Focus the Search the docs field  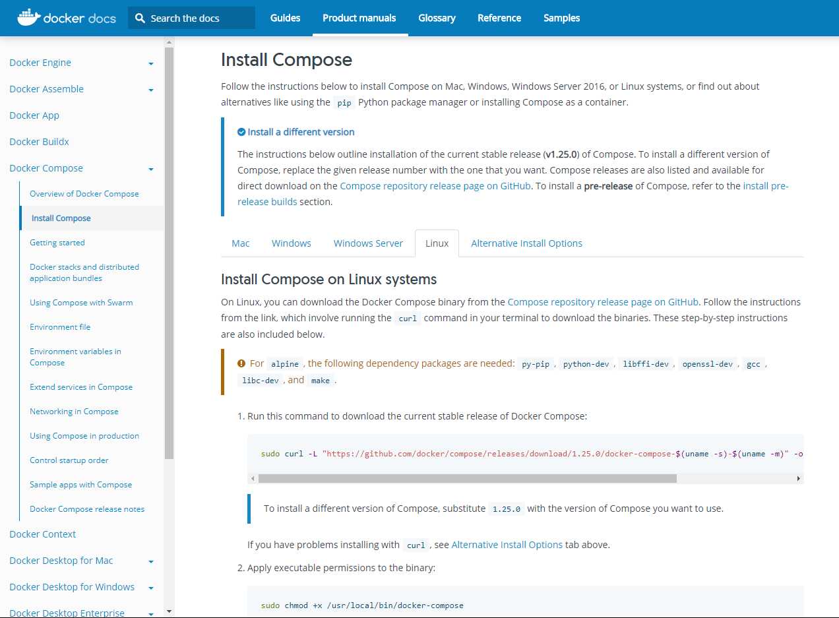[191, 18]
